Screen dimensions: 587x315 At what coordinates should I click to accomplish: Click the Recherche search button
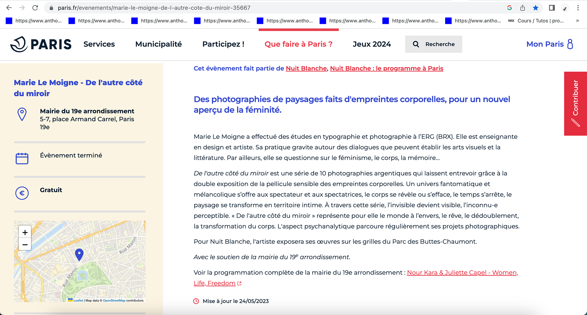434,44
